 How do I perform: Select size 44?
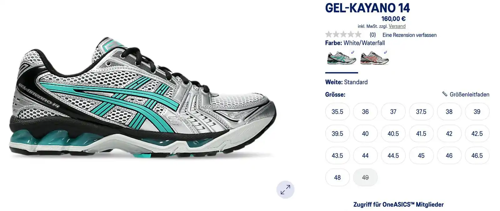[365, 156]
